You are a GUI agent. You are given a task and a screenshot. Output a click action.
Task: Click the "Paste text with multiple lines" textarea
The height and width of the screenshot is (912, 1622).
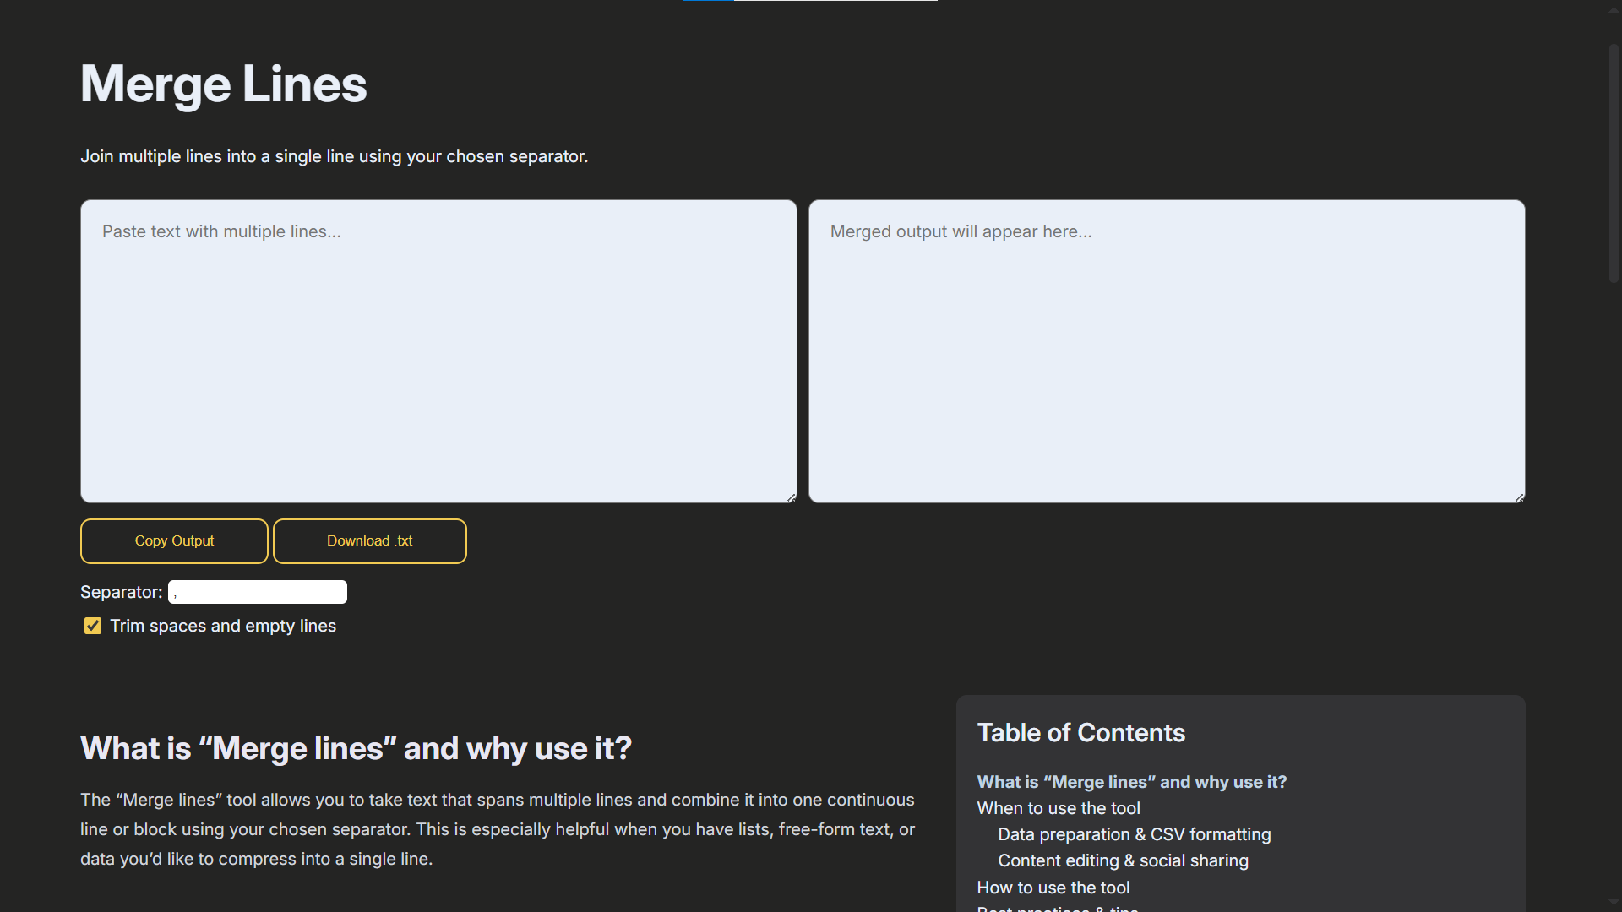pyautogui.click(x=438, y=350)
